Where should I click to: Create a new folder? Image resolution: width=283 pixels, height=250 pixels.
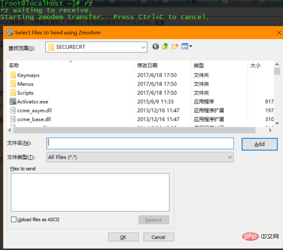pos(175,46)
